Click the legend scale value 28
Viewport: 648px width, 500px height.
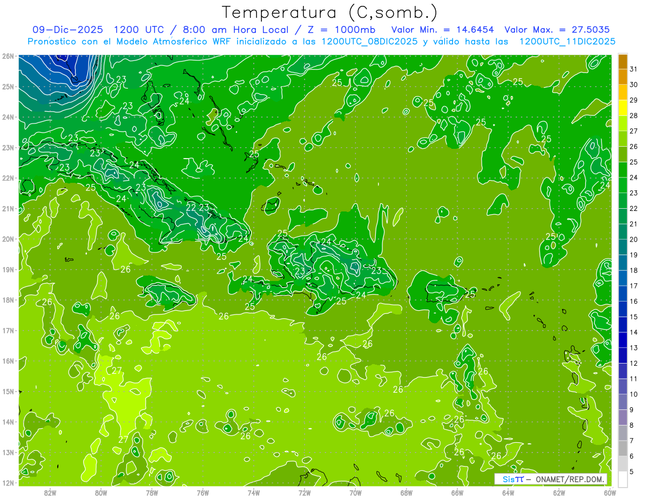(634, 115)
